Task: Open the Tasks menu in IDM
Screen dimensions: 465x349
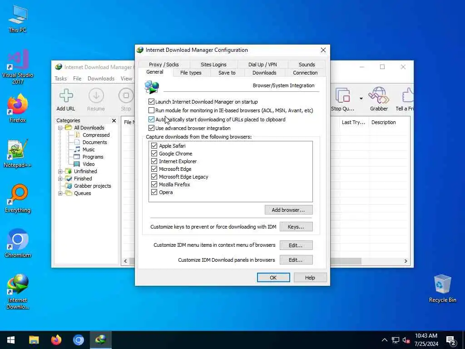Action: coord(60,78)
